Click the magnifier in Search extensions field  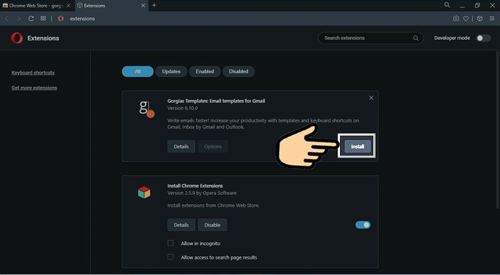(x=416, y=38)
